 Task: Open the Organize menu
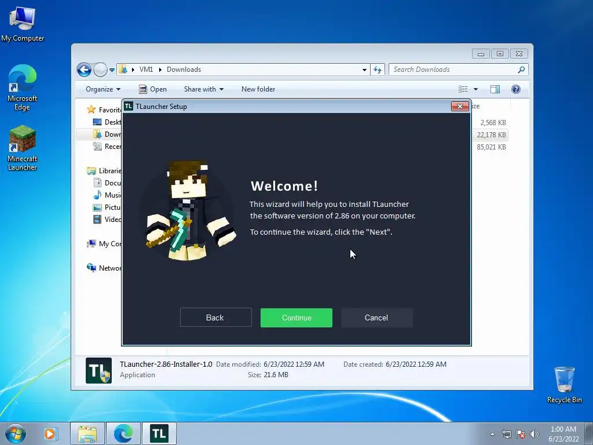(x=103, y=89)
